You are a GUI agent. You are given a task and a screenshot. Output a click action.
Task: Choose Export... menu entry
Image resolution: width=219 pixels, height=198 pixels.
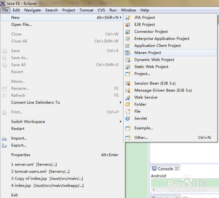pyautogui.click(x=62, y=145)
